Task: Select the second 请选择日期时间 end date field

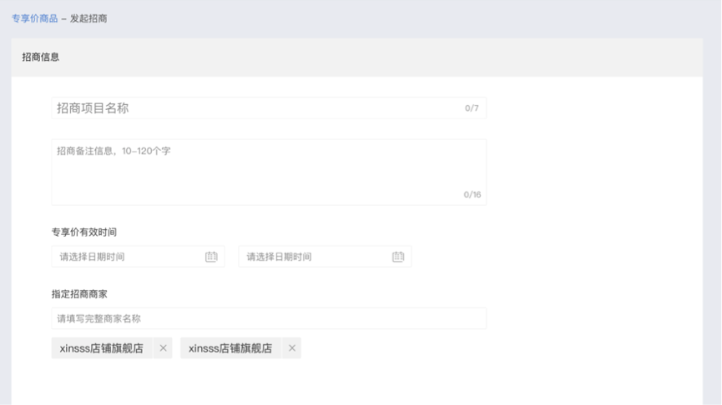Action: click(x=313, y=257)
